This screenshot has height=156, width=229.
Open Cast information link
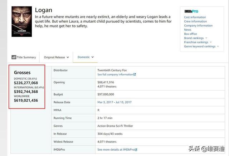point(195,17)
